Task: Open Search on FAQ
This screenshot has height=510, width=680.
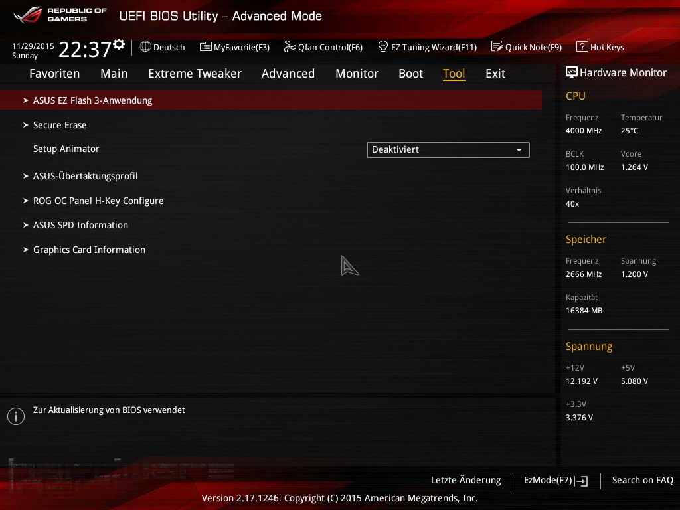Action: click(643, 481)
